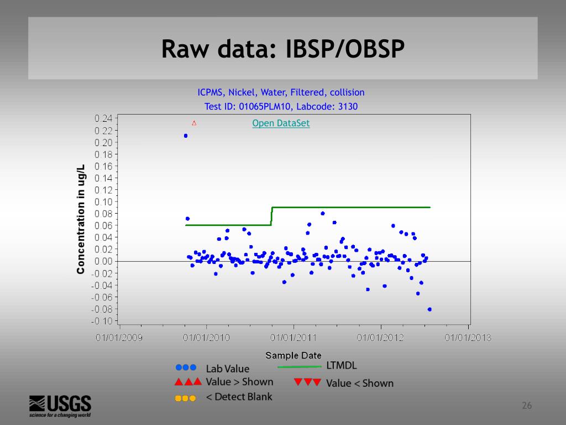Select the blue data point near 0.21
Viewport: 566px width, 425px height.
[x=186, y=136]
